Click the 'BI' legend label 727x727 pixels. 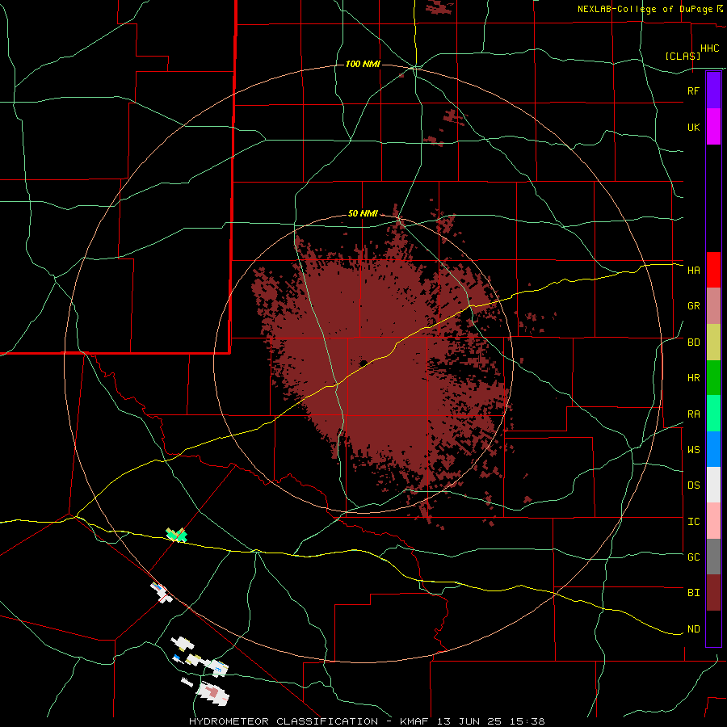(x=693, y=593)
